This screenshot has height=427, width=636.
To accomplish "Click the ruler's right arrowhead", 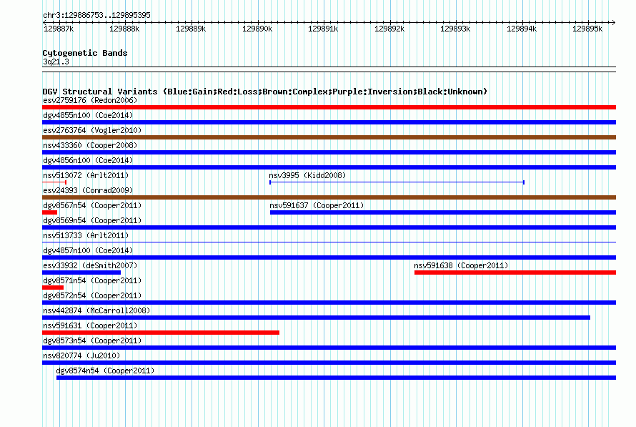I will coord(614,22).
